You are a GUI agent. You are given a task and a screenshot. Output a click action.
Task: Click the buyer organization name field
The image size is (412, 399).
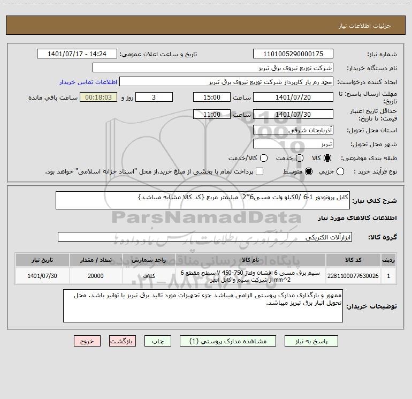coord(213,68)
